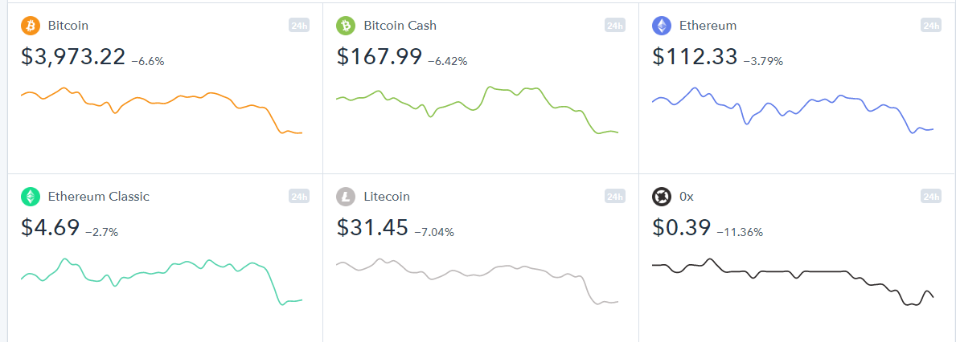Click the blue Ethereum logo icon
Image resolution: width=956 pixels, height=342 pixels.
click(663, 26)
